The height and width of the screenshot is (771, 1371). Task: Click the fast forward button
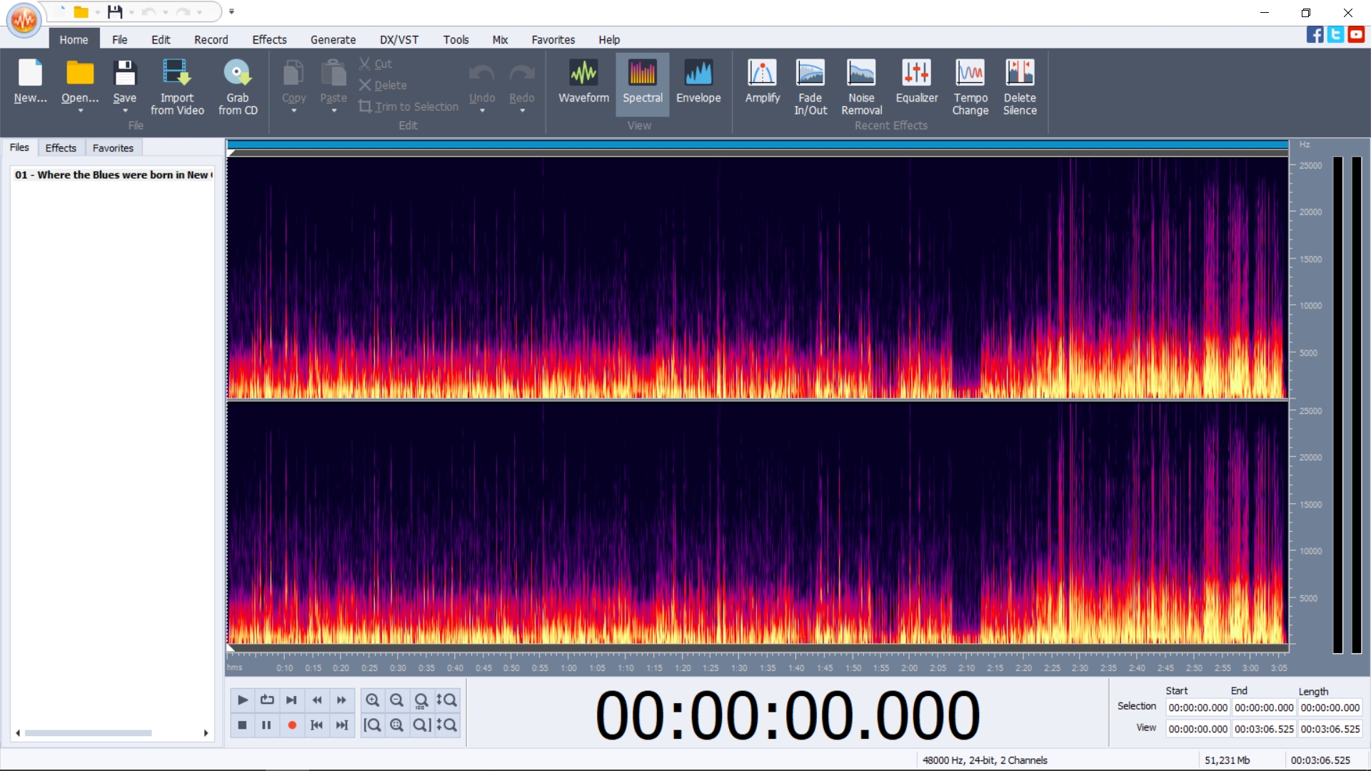click(341, 700)
